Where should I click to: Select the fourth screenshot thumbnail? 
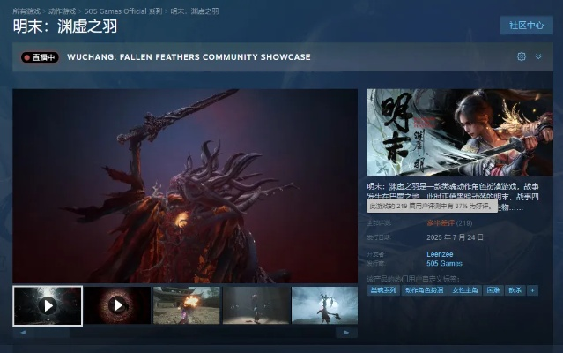(x=256, y=305)
